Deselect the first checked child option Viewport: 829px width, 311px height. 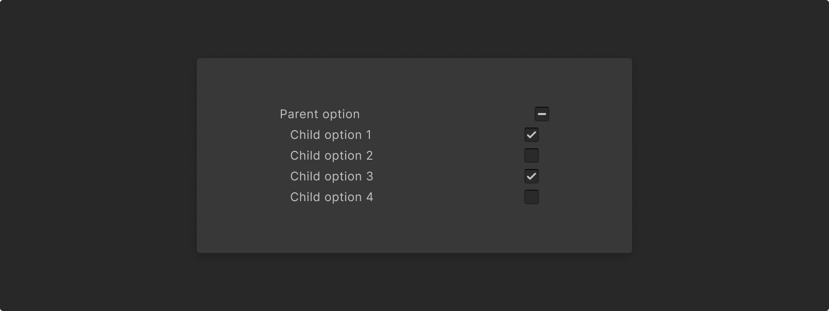click(x=532, y=135)
